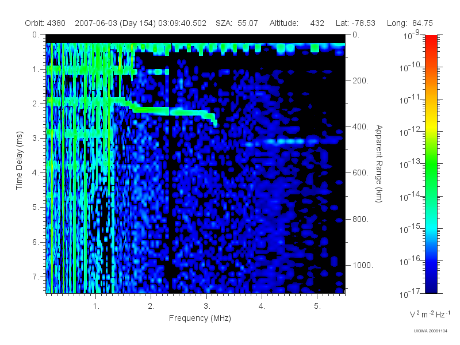This screenshot has width=460, height=345.
Task: Click the '4.' tick on time delay axis
Action: point(36,173)
